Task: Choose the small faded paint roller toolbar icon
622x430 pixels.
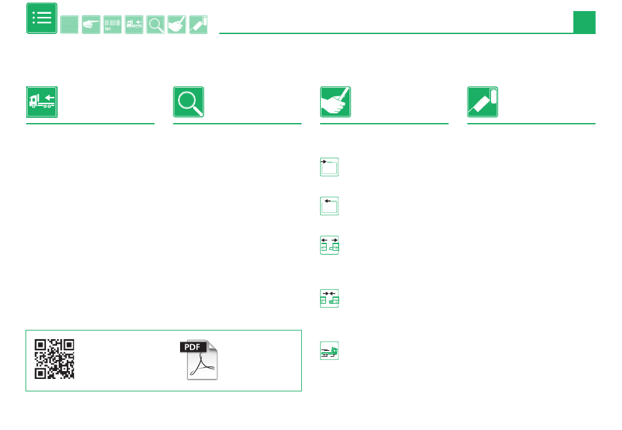Action: point(198,25)
